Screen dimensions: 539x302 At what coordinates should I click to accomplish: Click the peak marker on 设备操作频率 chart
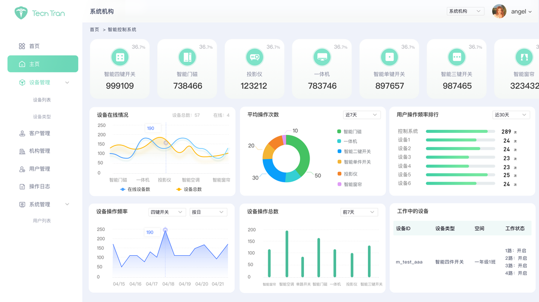166,230
